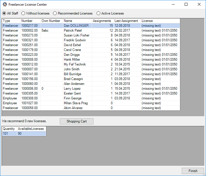
Task: Sort by the Number column header
Action: point(30,21)
